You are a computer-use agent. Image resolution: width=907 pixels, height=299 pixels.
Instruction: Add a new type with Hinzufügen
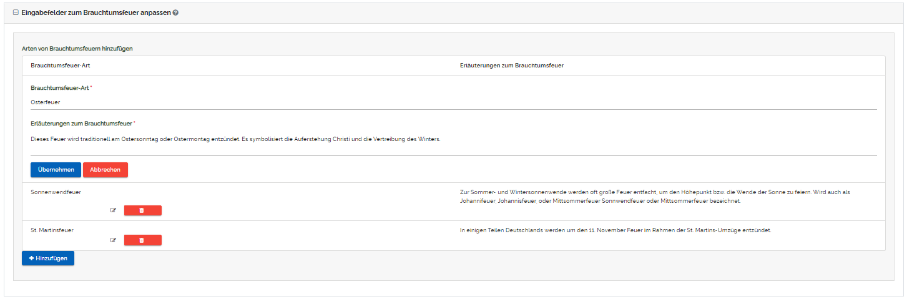(x=48, y=258)
